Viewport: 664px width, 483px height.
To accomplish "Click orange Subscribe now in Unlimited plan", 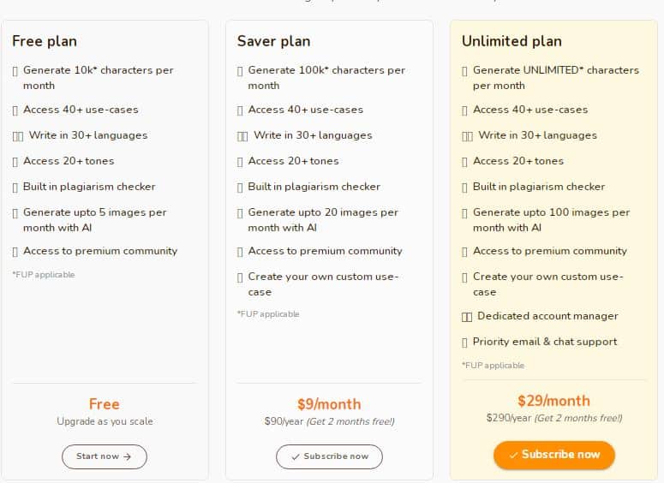I will pos(553,455).
